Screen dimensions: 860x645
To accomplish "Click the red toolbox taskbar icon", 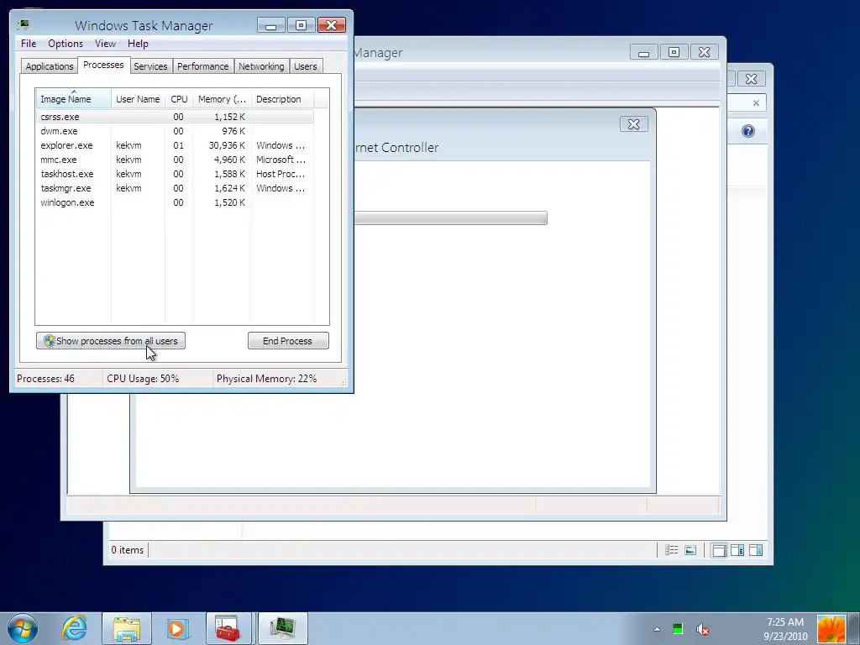I will (228, 628).
